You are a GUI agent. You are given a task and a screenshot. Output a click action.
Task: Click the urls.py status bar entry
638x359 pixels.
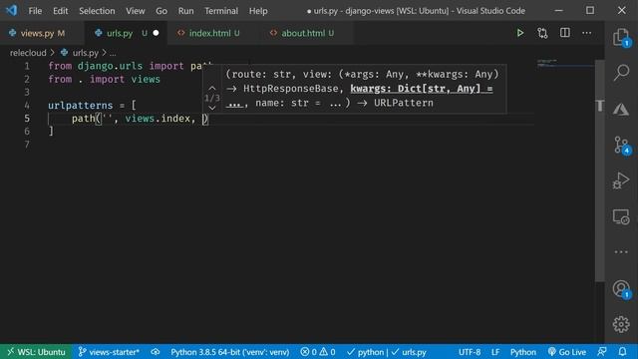[x=409, y=352]
